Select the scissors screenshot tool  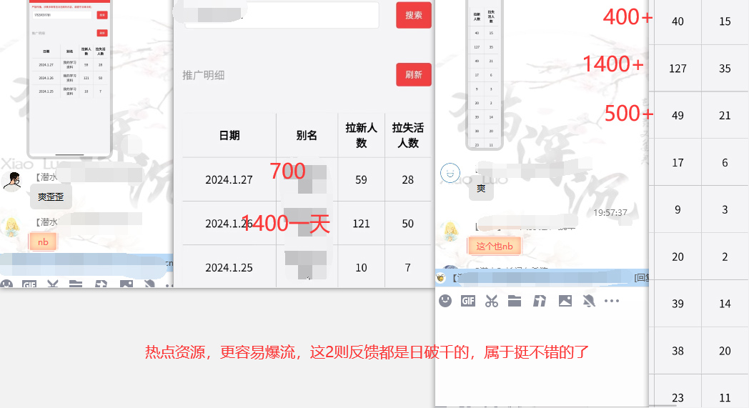click(x=491, y=301)
